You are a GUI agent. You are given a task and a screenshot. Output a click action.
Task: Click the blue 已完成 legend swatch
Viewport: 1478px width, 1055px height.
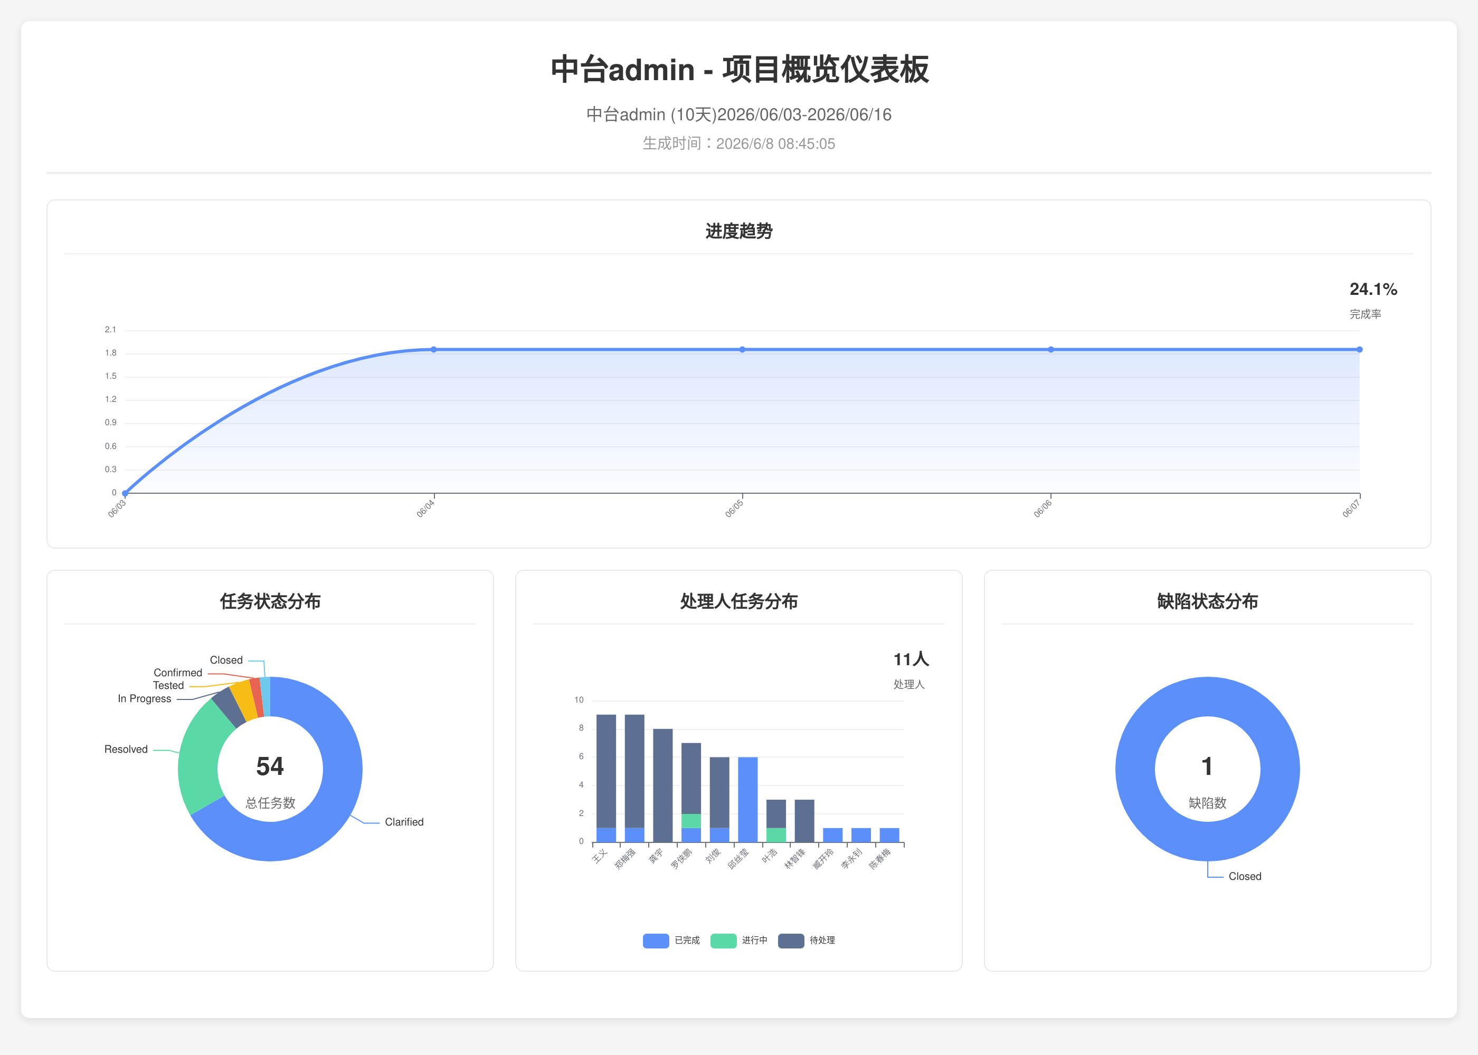click(x=655, y=940)
